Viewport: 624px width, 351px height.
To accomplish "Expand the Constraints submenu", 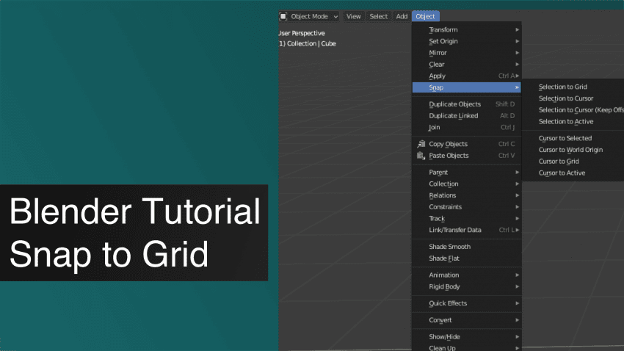I will tap(466, 207).
